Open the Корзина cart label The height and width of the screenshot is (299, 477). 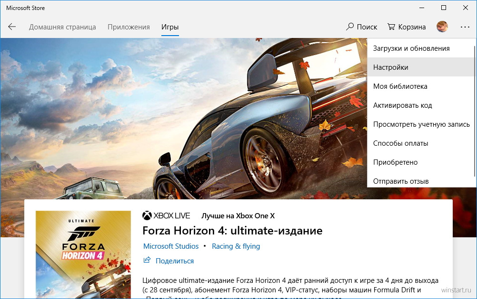coord(412,27)
